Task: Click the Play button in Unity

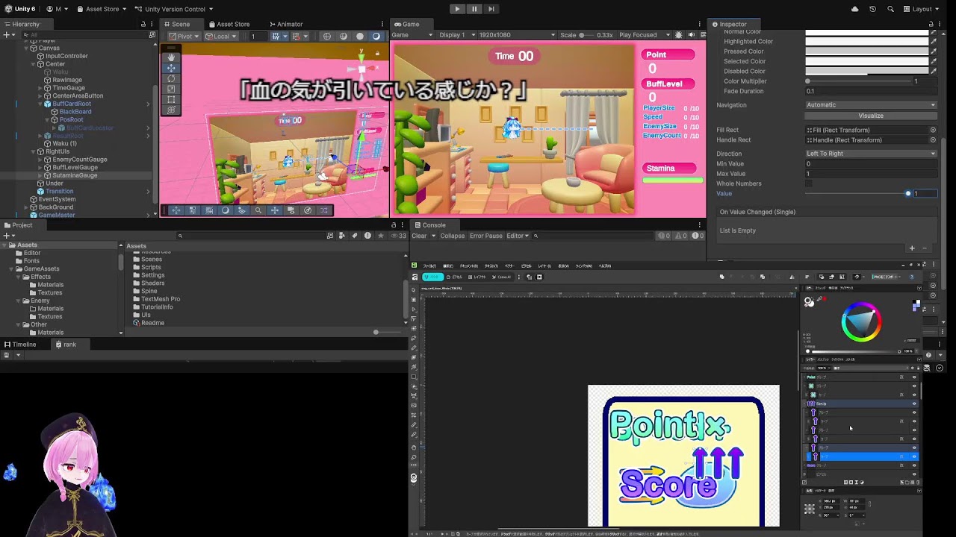Action: tap(457, 9)
